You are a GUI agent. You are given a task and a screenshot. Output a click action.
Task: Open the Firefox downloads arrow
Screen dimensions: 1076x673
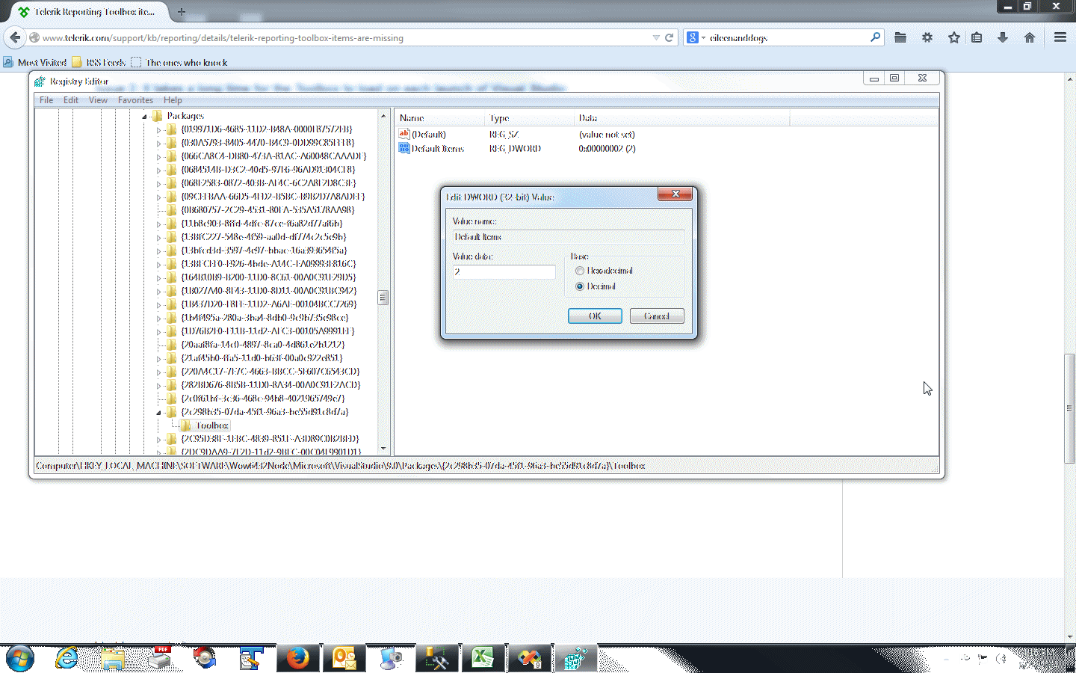(1003, 37)
